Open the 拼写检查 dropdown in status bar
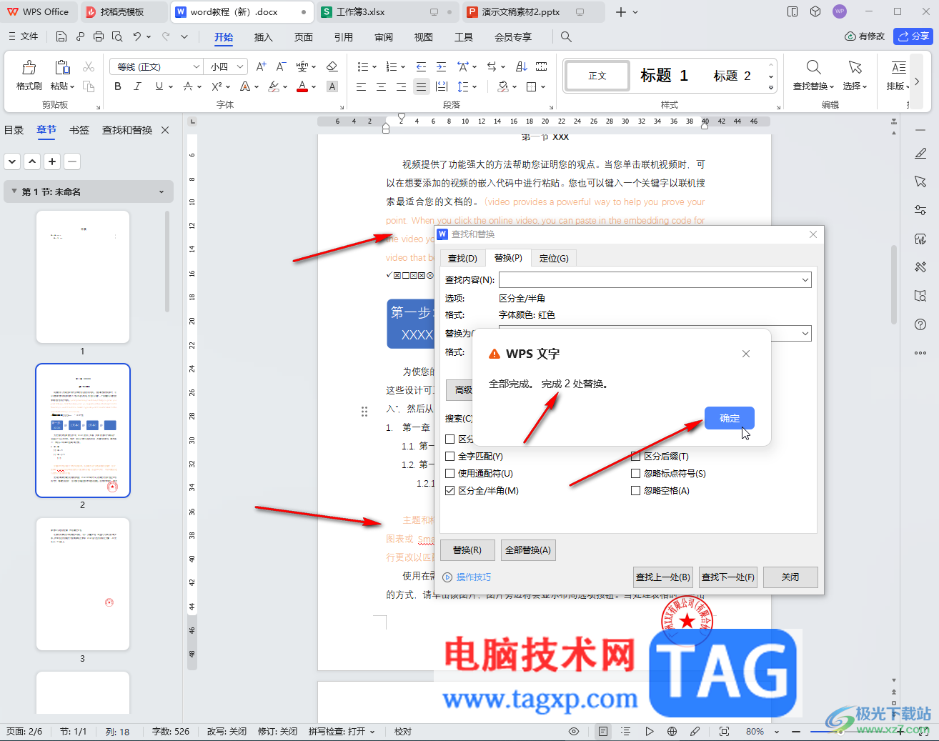This screenshot has width=939, height=741. tap(372, 732)
